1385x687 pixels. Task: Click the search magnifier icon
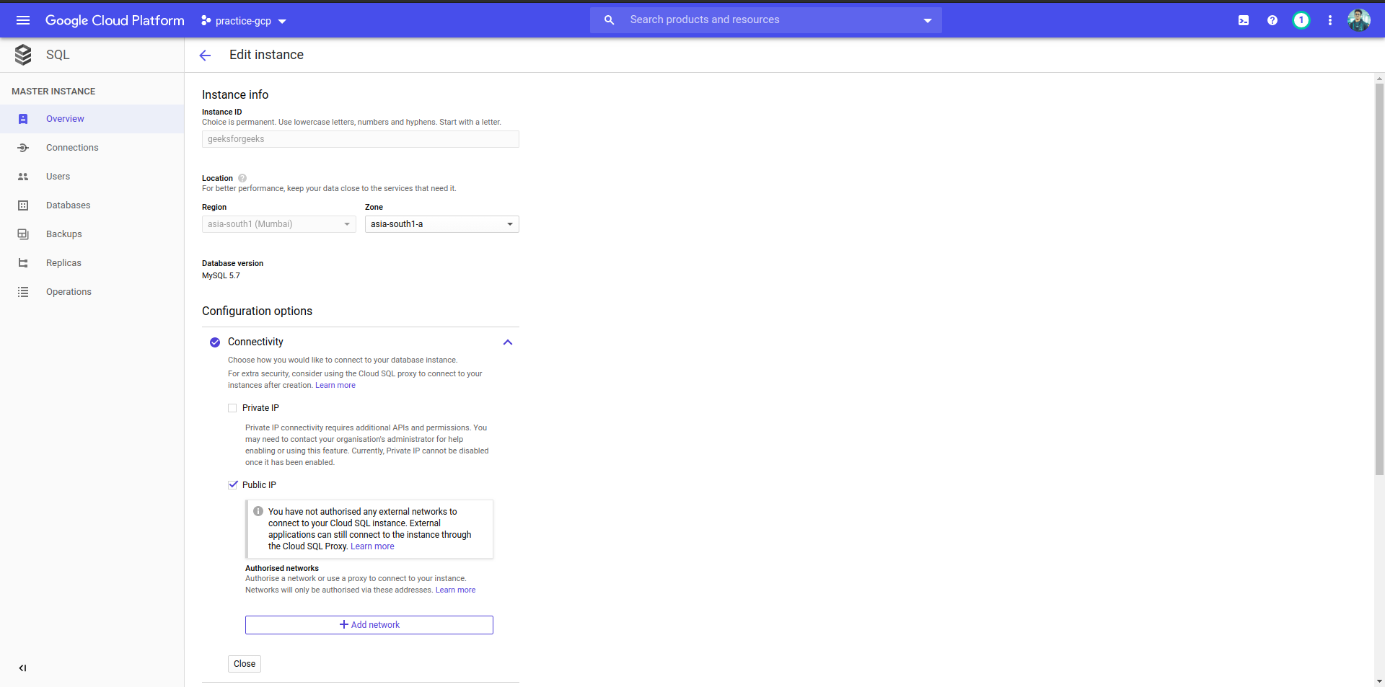click(610, 20)
